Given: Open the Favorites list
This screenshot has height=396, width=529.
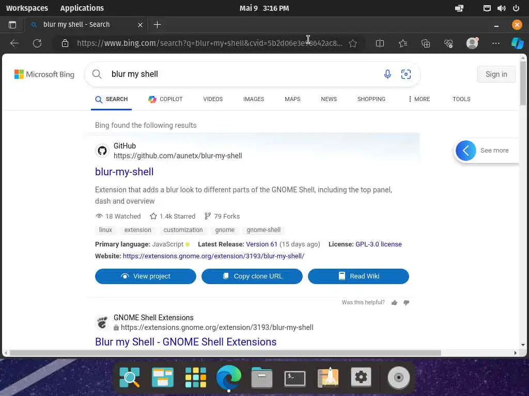Looking at the screenshot, I should click(403, 43).
